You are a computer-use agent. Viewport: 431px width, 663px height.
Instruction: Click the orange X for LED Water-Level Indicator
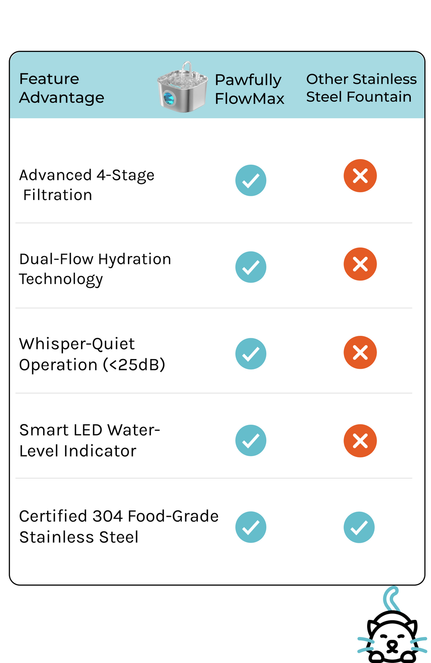coord(360,441)
